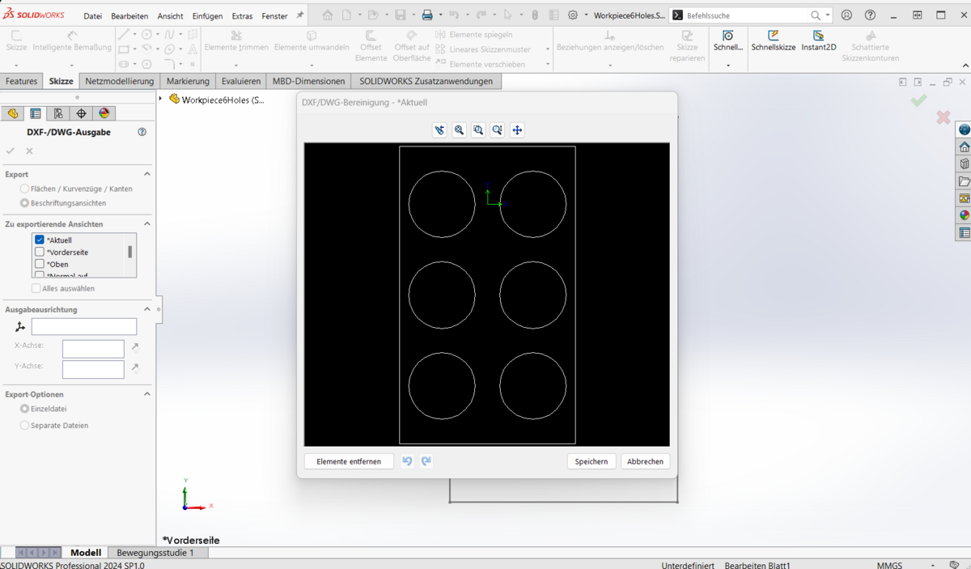
Task: Open the PropertyManager tab icon
Action: 36,113
